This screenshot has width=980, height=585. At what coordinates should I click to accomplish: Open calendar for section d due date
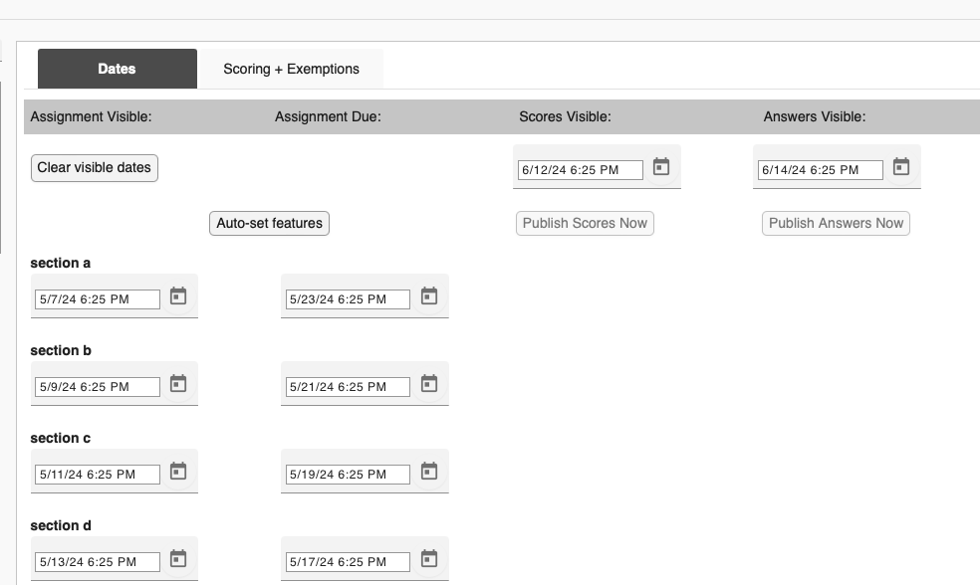pyautogui.click(x=428, y=558)
